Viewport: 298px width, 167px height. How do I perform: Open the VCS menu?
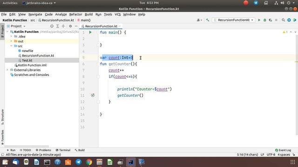pos(117,14)
